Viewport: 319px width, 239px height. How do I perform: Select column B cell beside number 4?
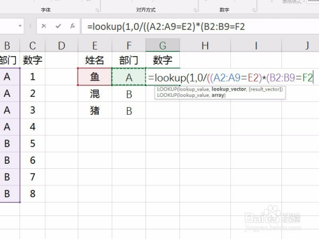pos(10,127)
